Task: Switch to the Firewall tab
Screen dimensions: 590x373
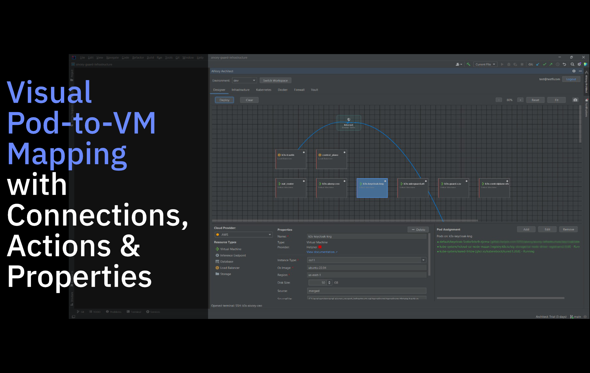Action: [x=299, y=90]
